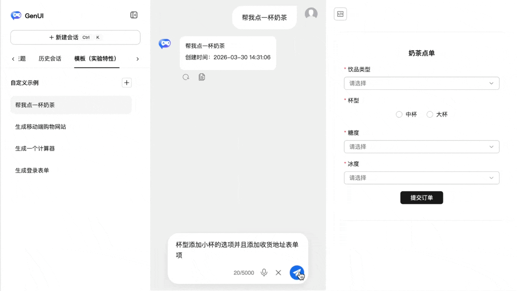517x291 pixels.
Task: Open the code view panel via </> icon
Action: 340,13
